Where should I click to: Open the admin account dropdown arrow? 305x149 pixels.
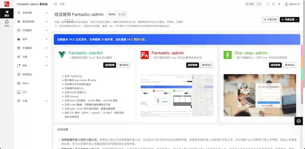tap(299, 4)
